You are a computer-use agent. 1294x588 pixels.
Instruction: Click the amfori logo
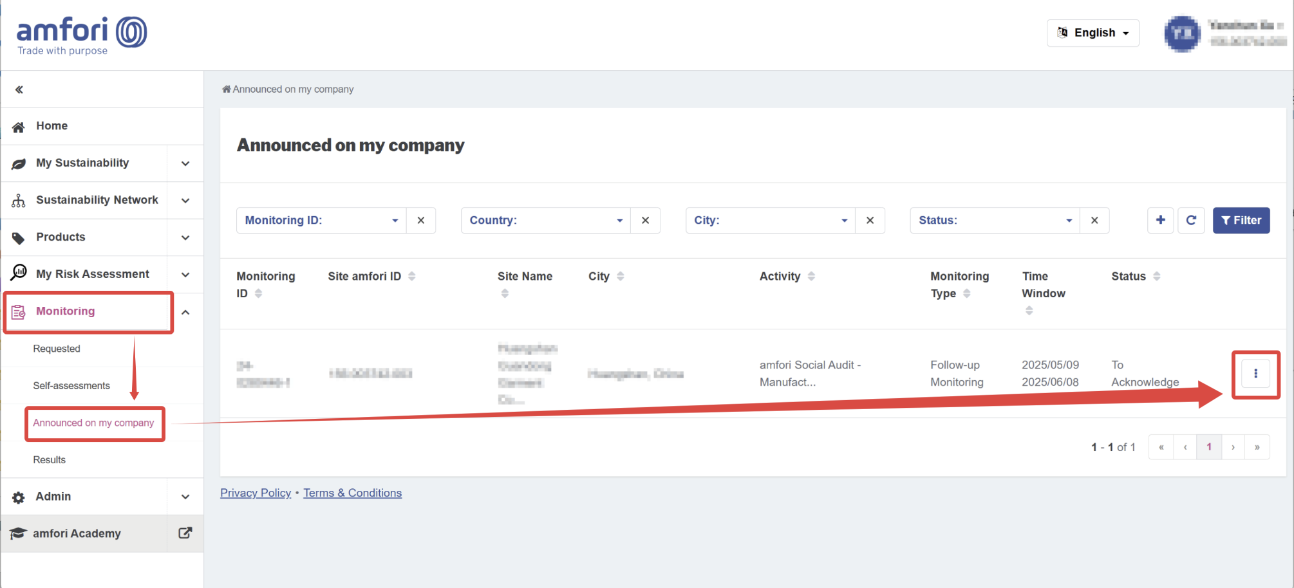[81, 35]
